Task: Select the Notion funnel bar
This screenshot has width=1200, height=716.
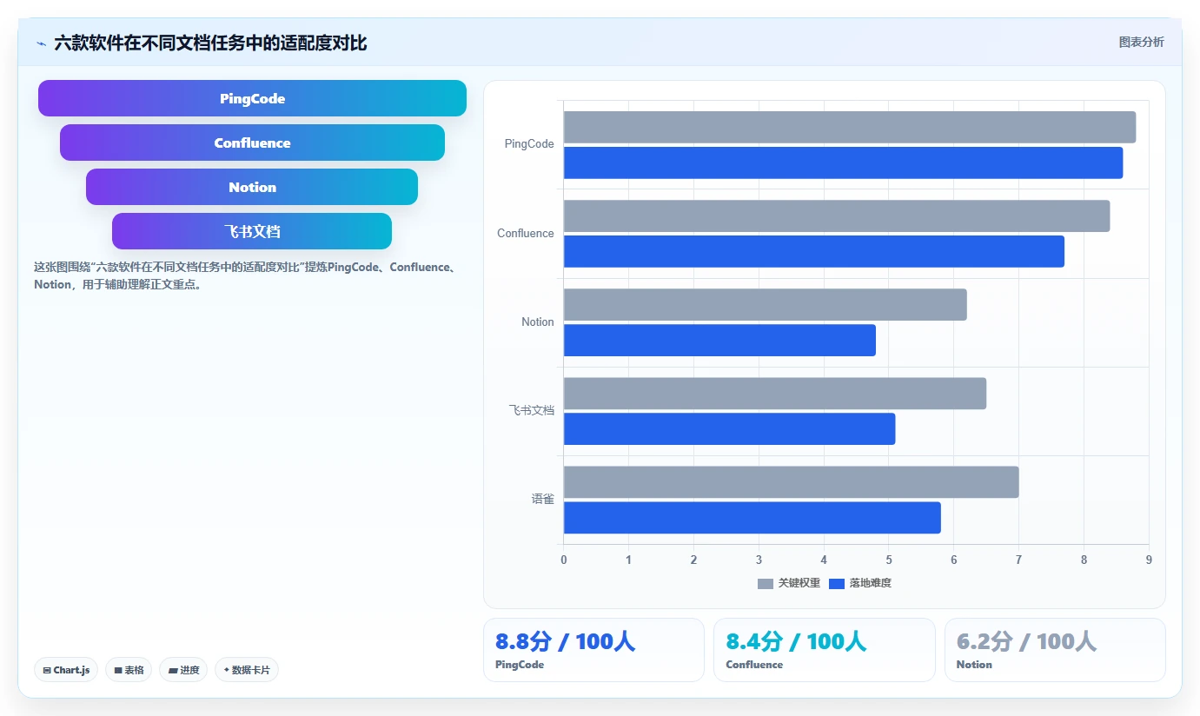Action: point(252,187)
